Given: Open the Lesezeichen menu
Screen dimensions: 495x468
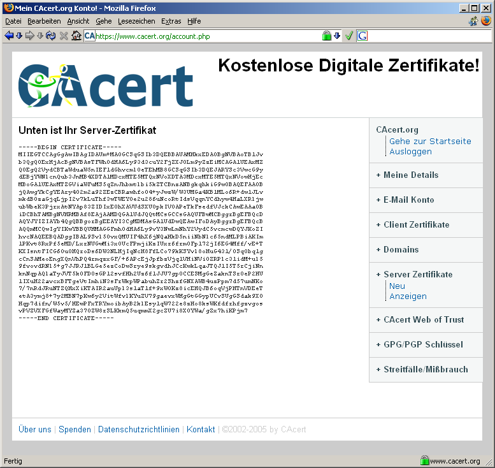Looking at the screenshot, I should (136, 21).
